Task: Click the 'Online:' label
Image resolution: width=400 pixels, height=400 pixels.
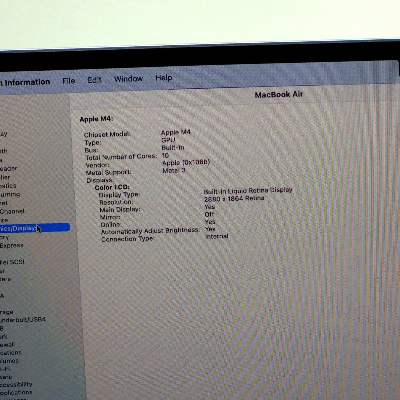Action: click(x=111, y=225)
